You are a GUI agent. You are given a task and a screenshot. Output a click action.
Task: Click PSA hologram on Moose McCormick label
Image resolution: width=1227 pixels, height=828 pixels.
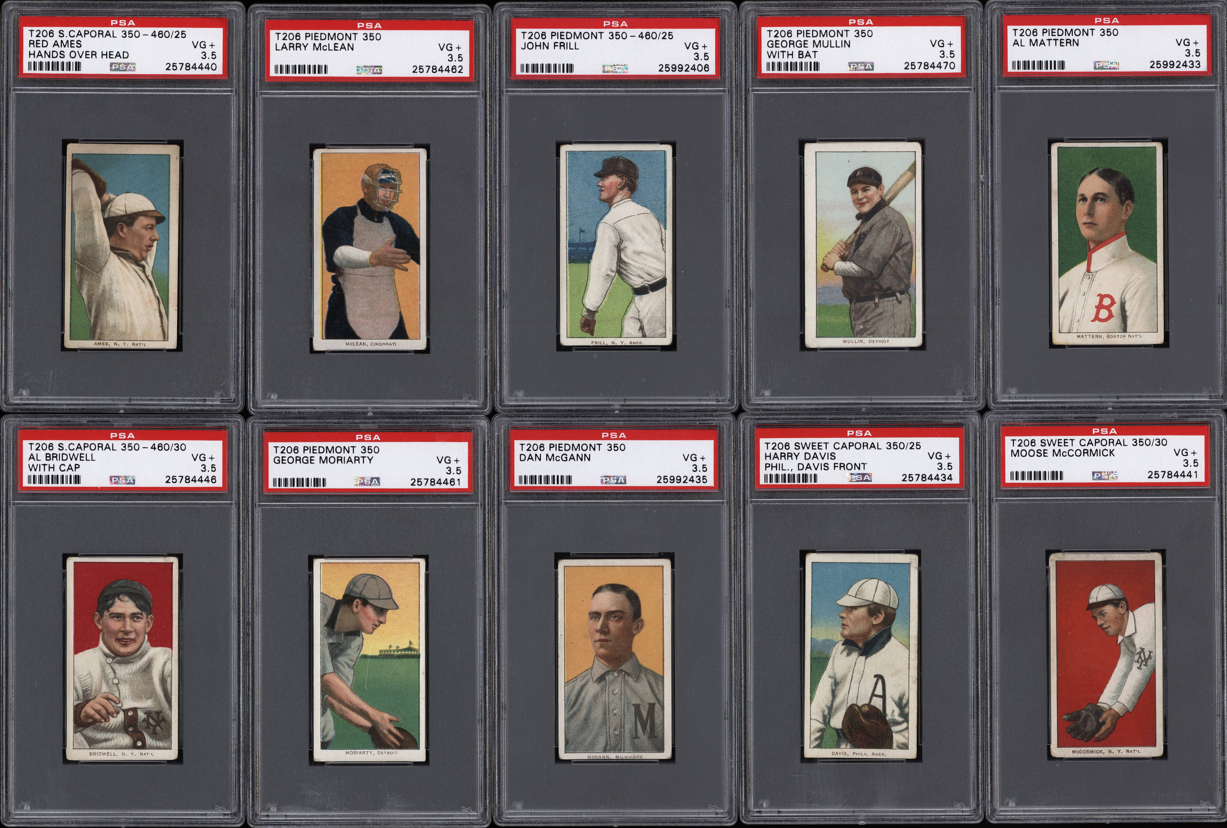tap(1105, 476)
